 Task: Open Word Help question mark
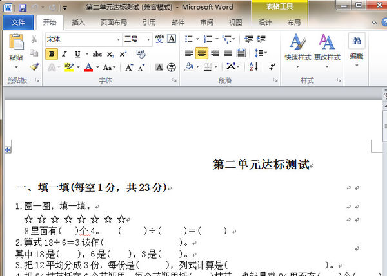pyautogui.click(x=384, y=23)
